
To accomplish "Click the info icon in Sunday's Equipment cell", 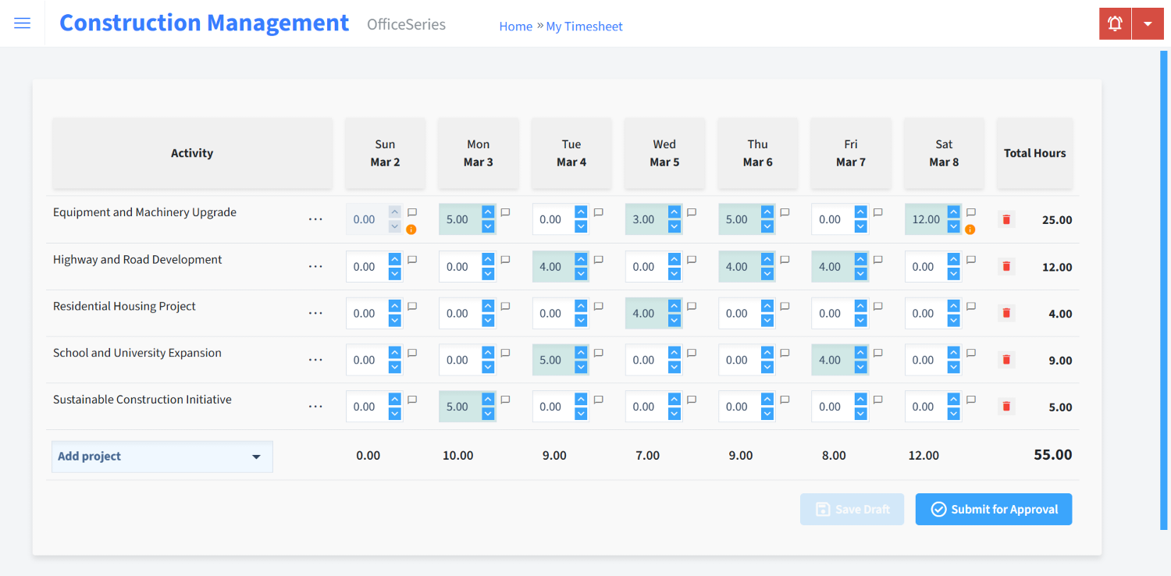I will click(x=411, y=229).
